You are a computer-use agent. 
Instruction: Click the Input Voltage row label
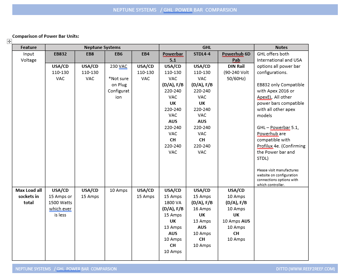click(x=28, y=57)
